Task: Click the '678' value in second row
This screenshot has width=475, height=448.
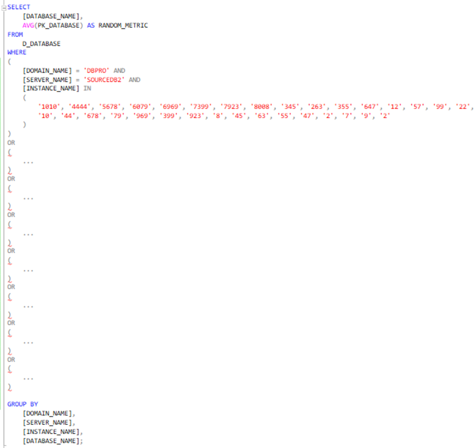Action: tap(92, 116)
